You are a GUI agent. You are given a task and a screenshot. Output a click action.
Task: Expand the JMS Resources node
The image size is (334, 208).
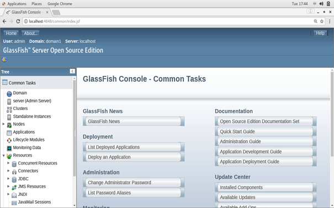(x=8, y=187)
